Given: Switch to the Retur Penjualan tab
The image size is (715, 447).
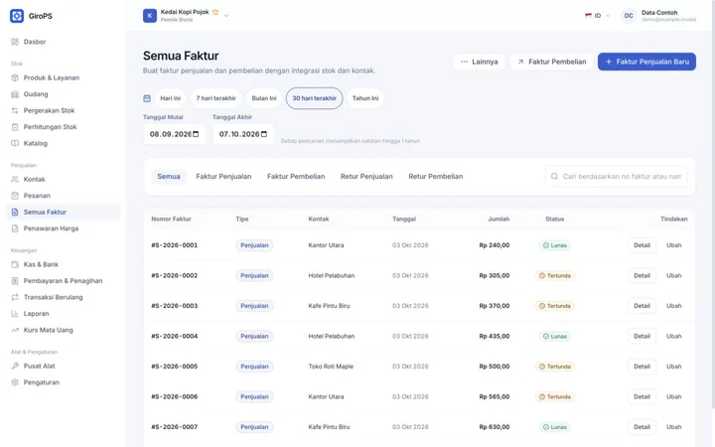Looking at the screenshot, I should (366, 177).
